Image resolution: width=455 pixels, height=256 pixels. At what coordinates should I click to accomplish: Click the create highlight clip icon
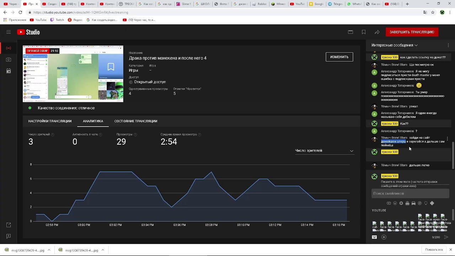[x=350, y=32]
